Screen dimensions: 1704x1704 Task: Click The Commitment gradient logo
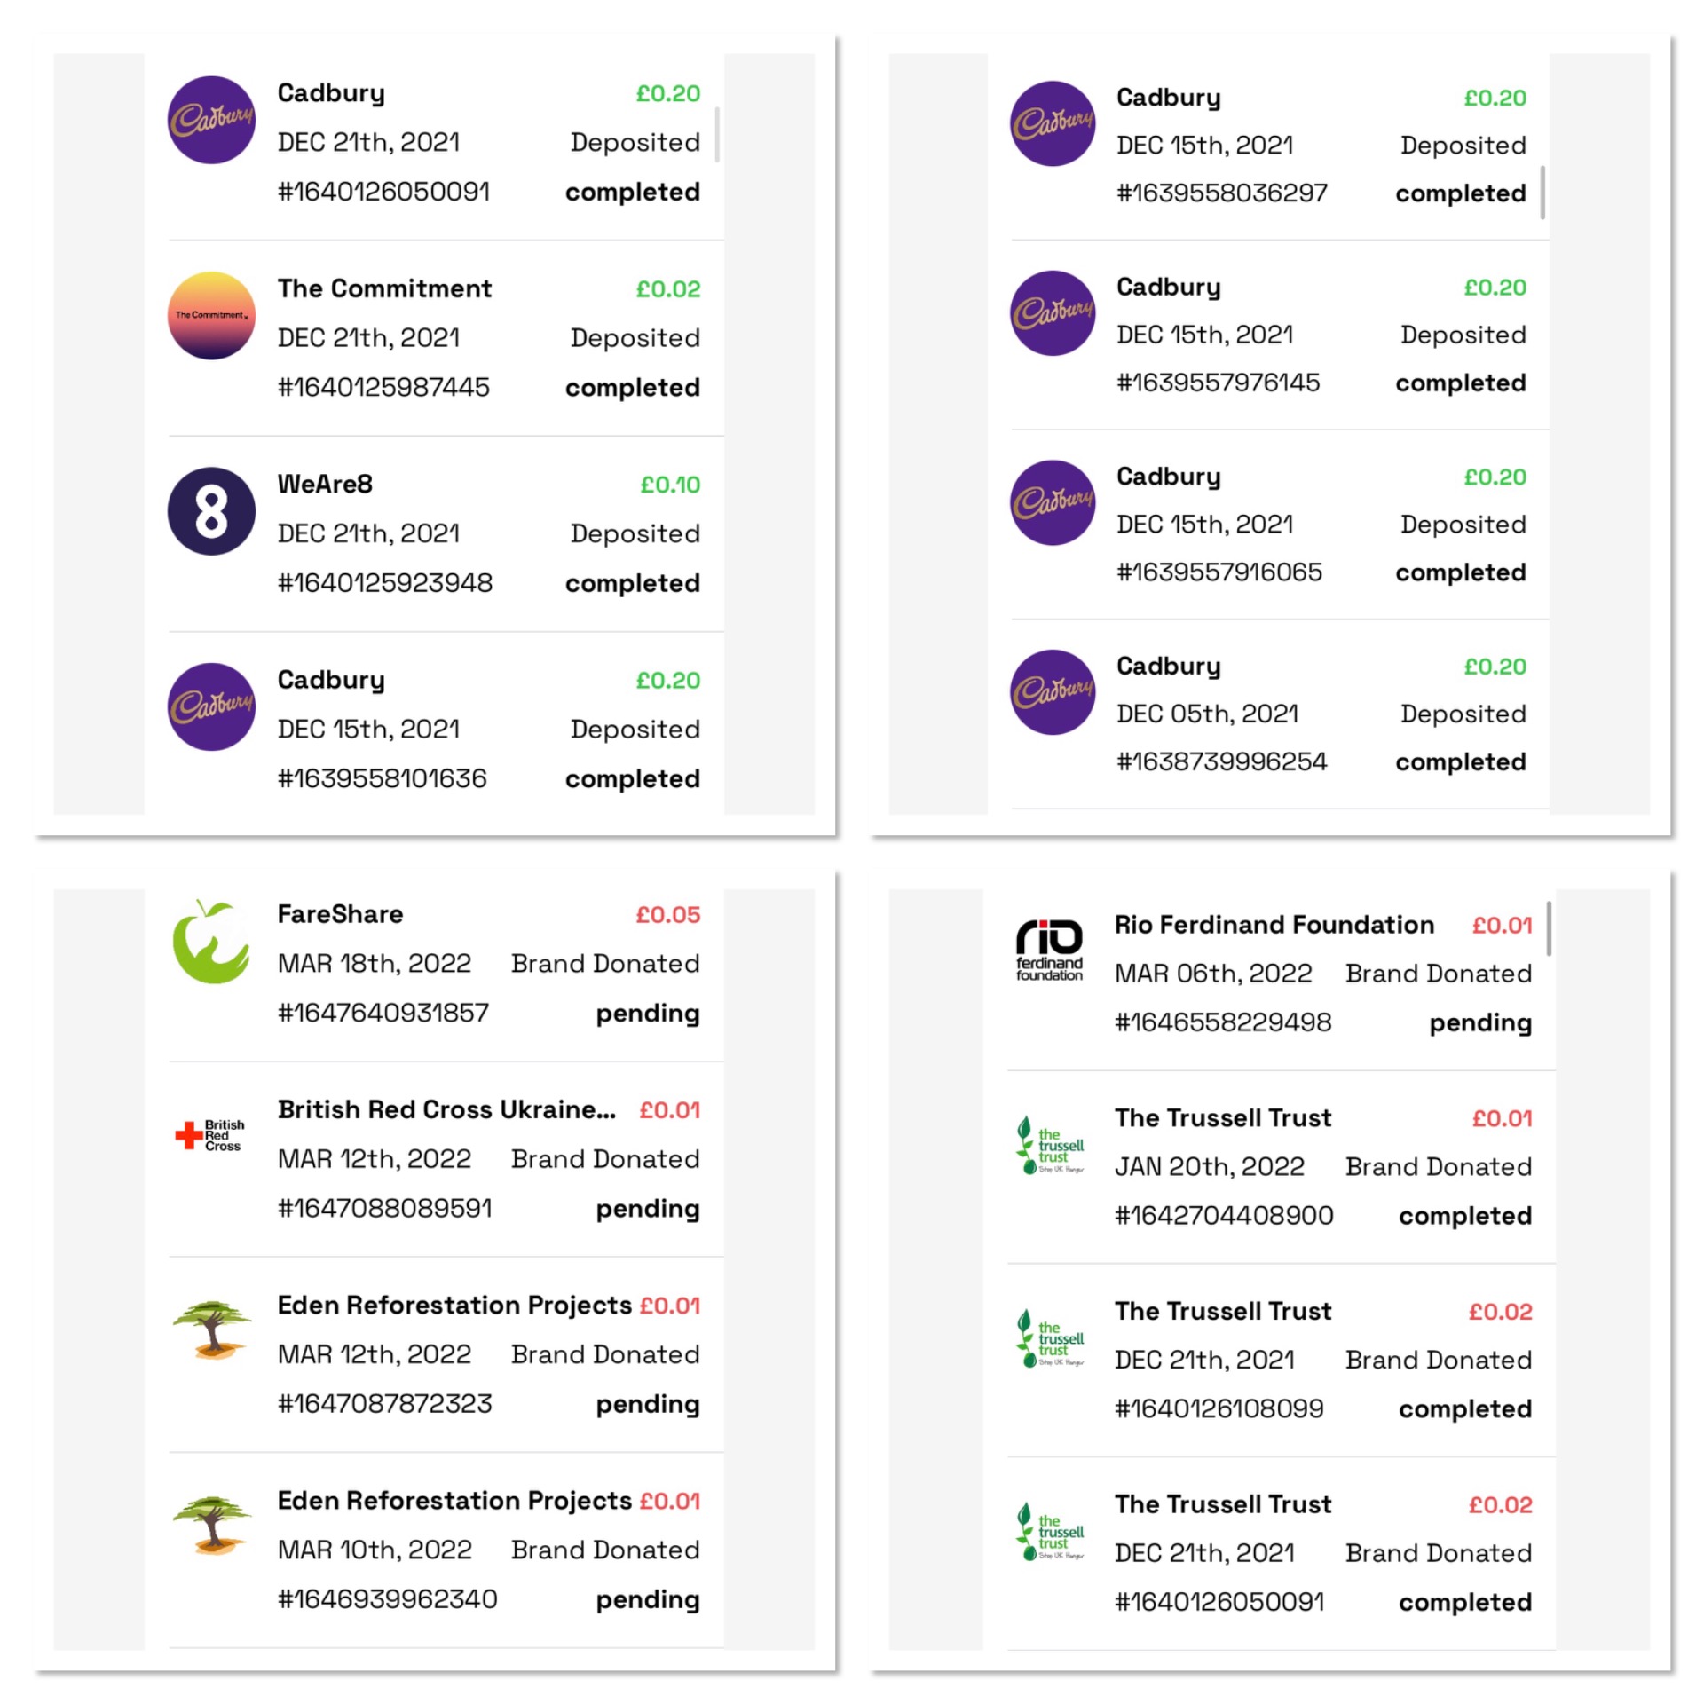pyautogui.click(x=211, y=316)
